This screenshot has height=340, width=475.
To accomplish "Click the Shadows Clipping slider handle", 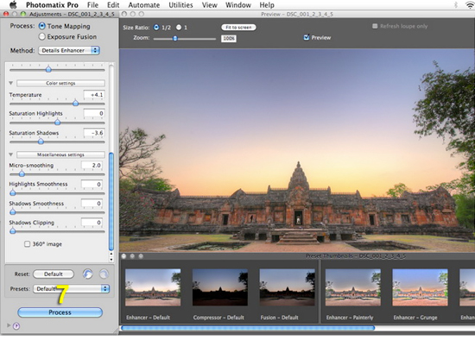I will [x=13, y=230].
